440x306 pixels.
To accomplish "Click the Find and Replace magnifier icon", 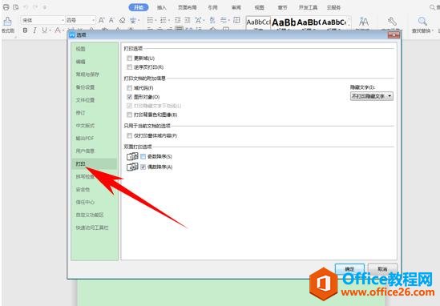I will 422,22.
